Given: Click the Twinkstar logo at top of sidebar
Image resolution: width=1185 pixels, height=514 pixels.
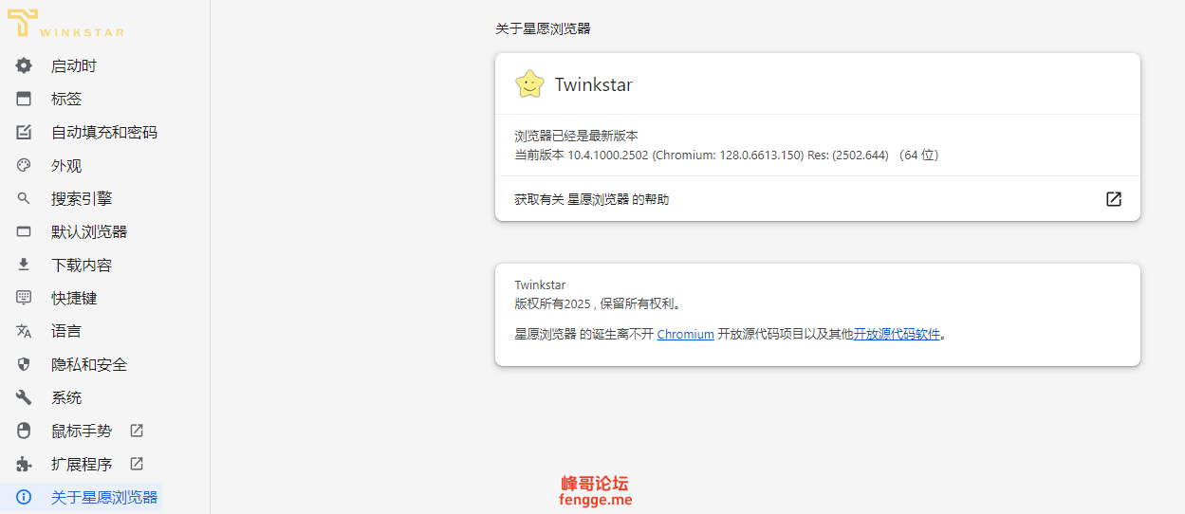Looking at the screenshot, I should click(x=65, y=23).
